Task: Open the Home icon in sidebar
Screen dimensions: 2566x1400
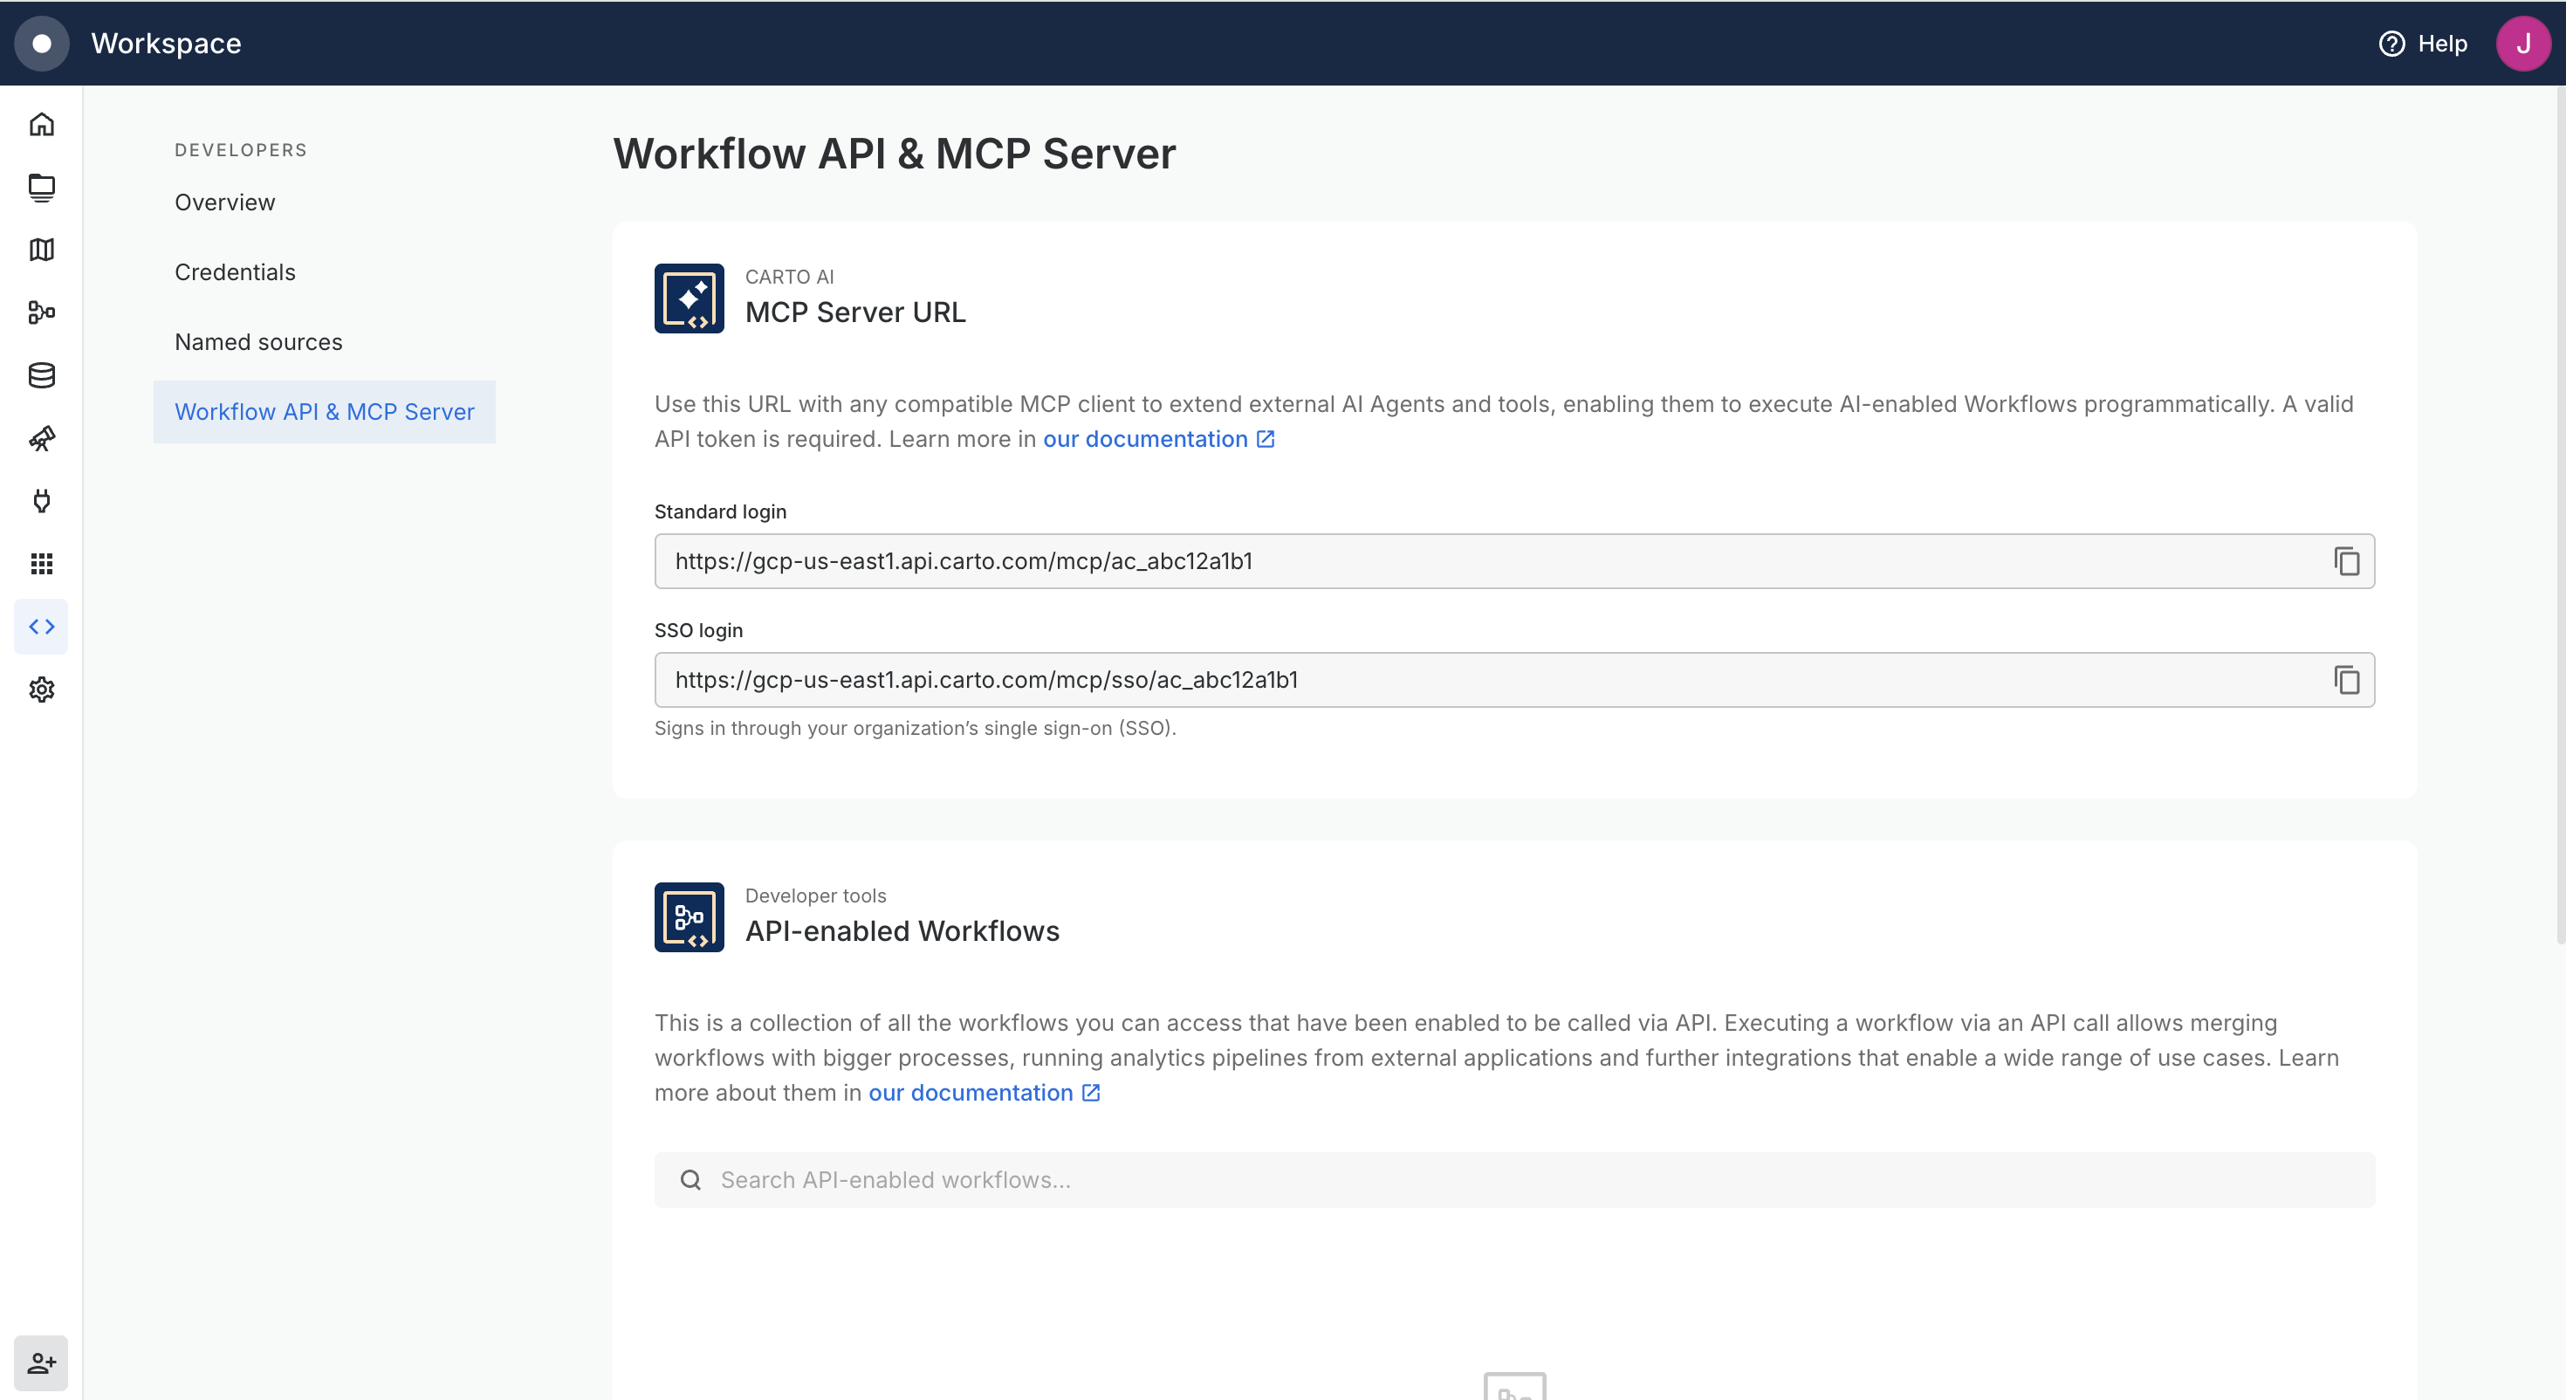Action: (41, 125)
